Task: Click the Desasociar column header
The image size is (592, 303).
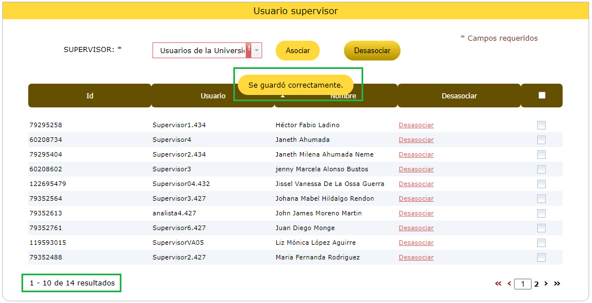Action: click(x=459, y=96)
